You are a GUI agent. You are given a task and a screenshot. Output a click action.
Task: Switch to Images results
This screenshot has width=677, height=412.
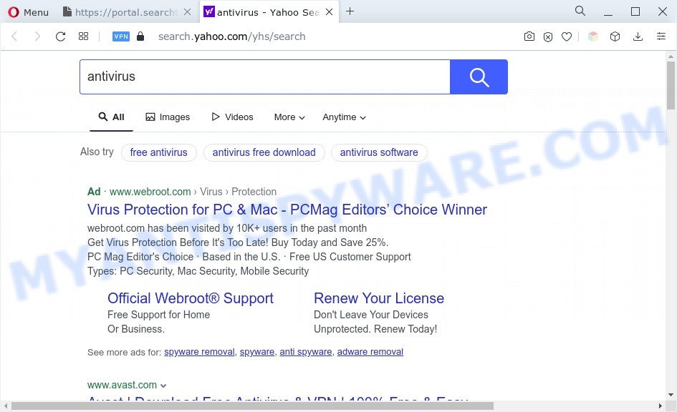click(168, 117)
